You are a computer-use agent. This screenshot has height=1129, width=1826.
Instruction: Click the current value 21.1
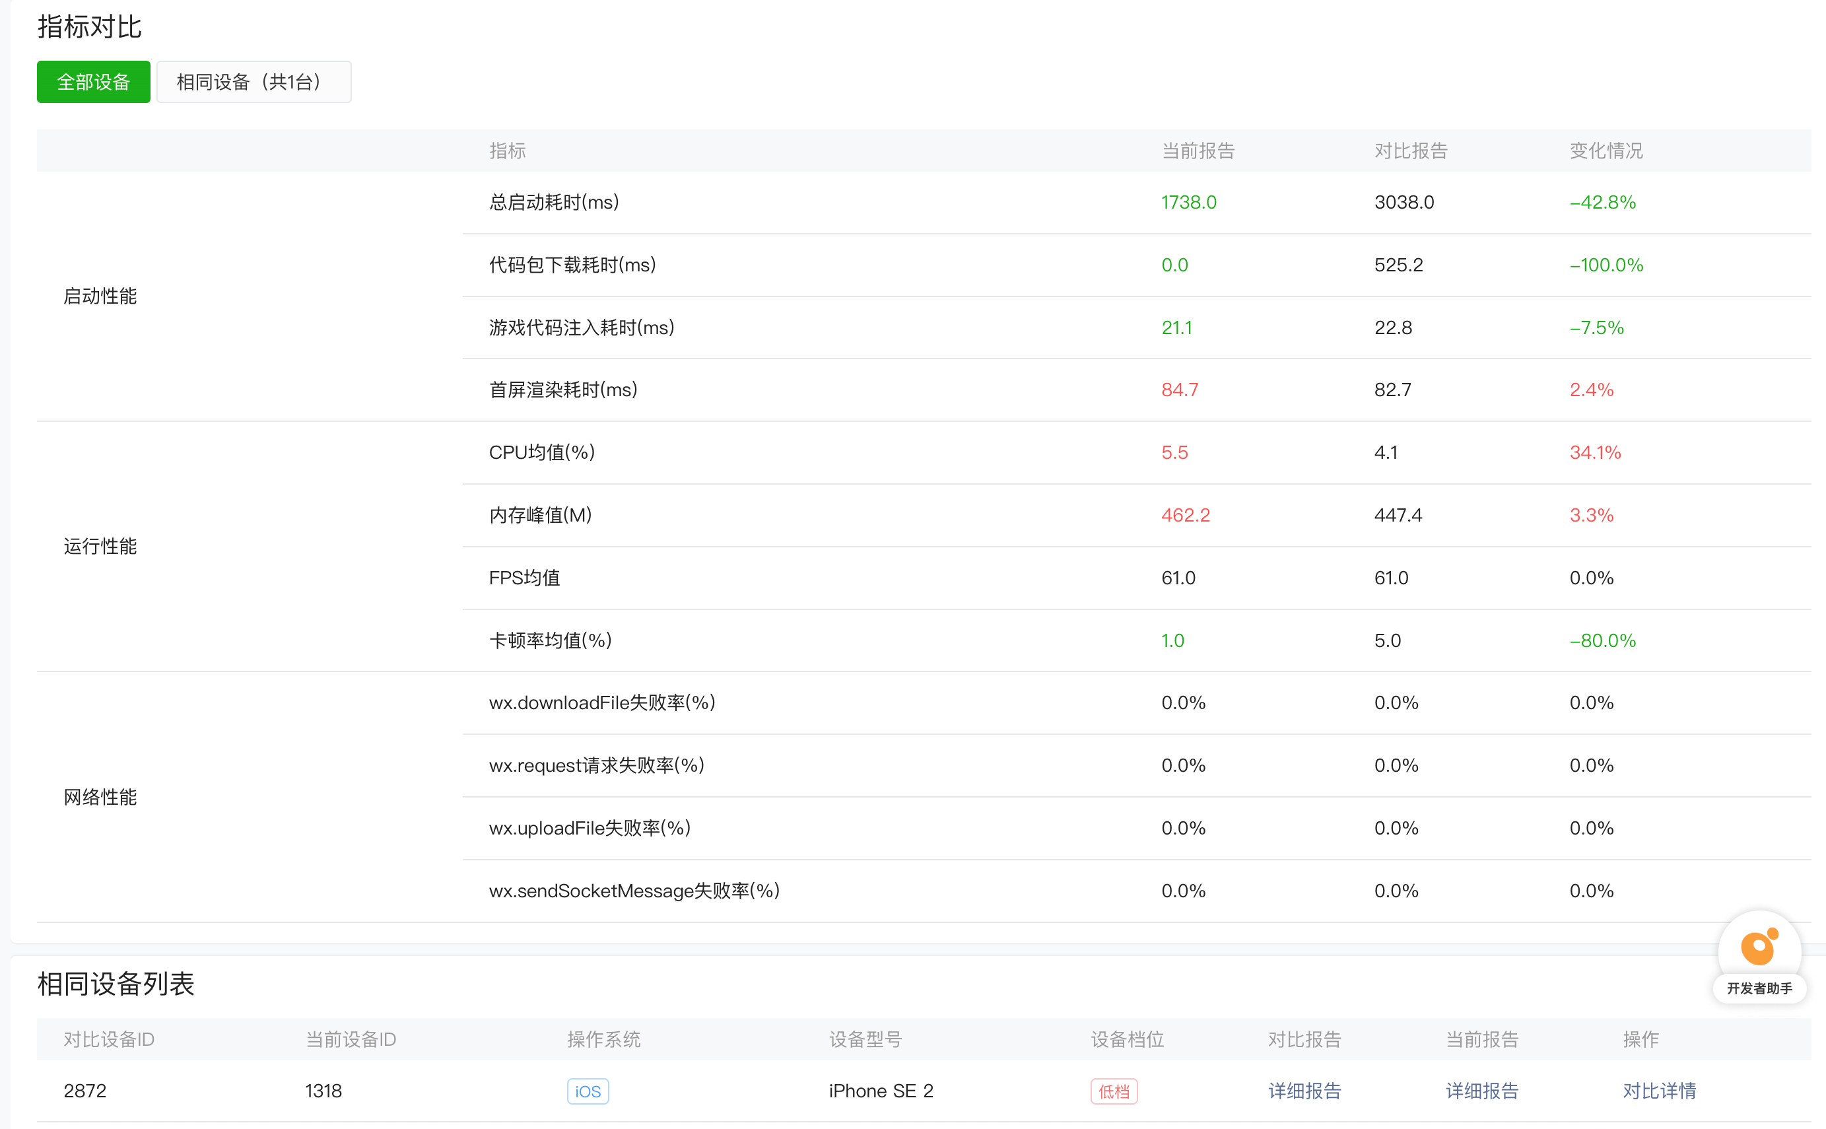[1176, 327]
